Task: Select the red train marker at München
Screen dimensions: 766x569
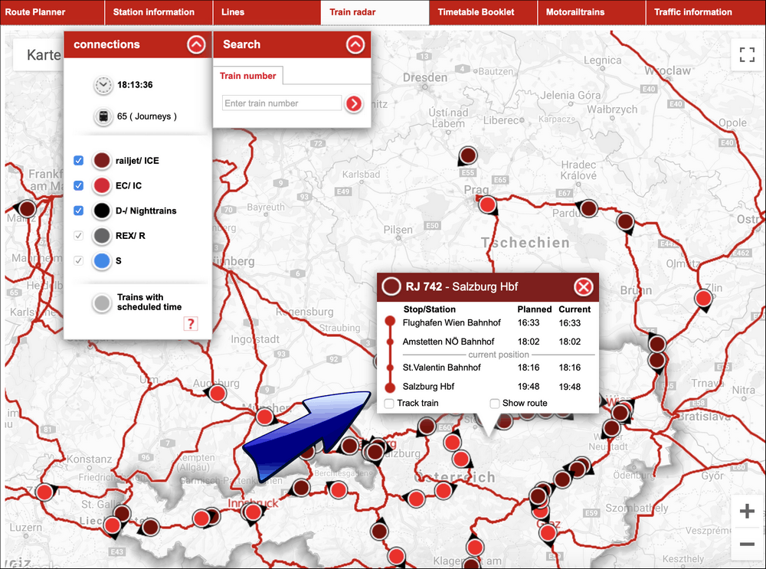Action: (264, 417)
